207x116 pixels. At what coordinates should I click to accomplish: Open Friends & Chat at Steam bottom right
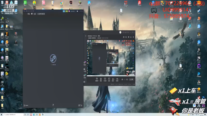80,105
